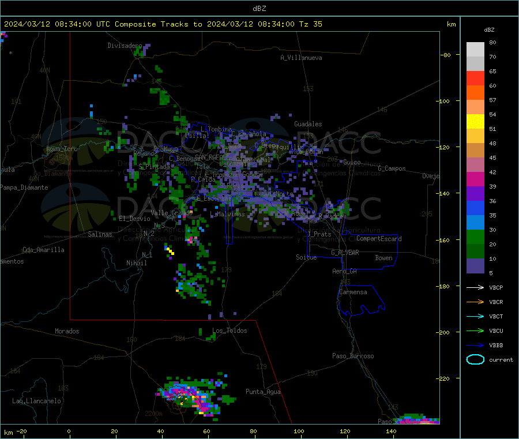Click the yellow radar cell near N_1
Screen dimensions: 519x439
170,250
